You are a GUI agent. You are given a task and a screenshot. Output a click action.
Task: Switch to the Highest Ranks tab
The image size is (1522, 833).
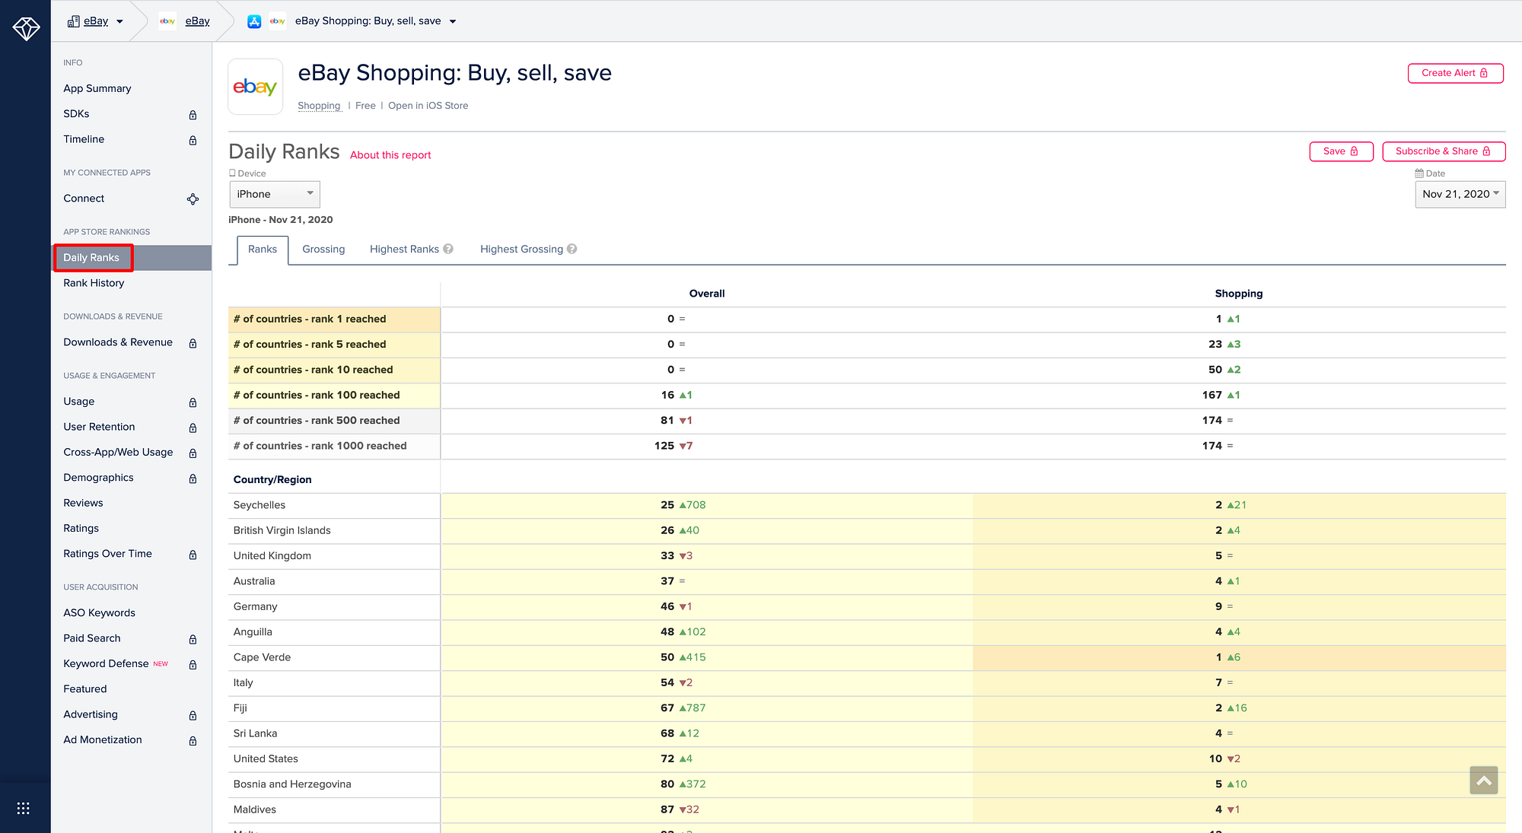pos(404,249)
